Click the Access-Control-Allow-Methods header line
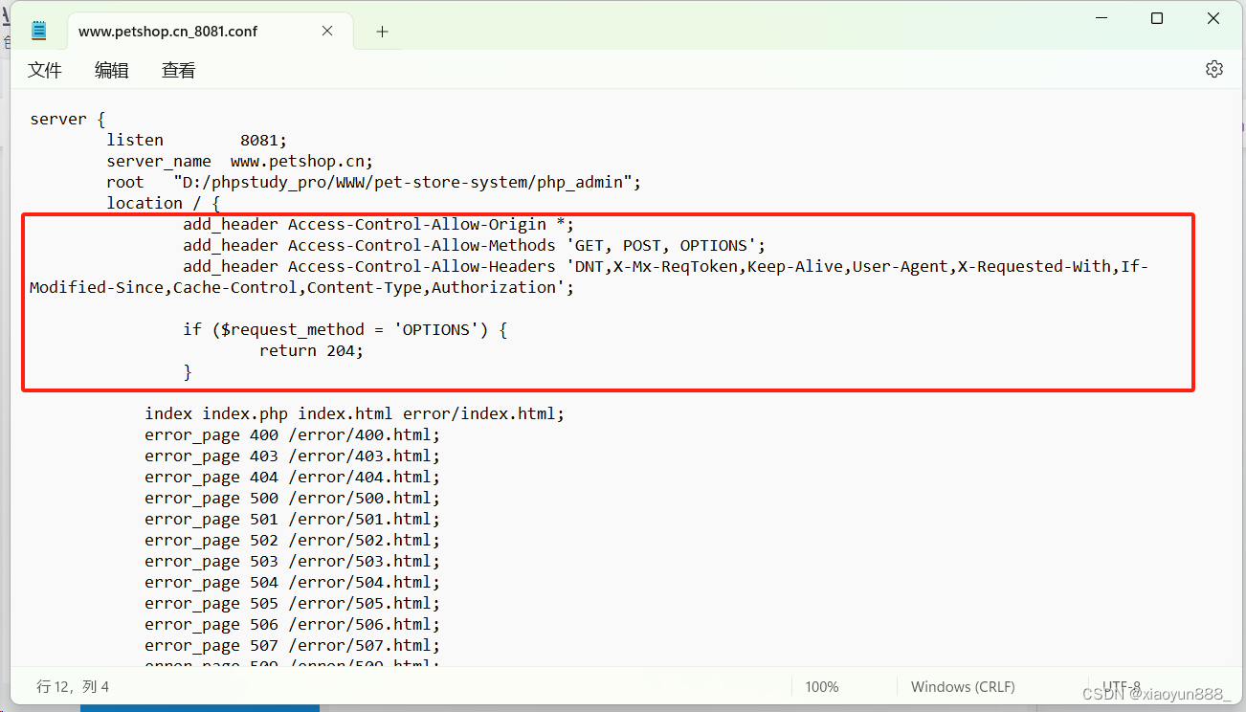This screenshot has width=1246, height=712. click(x=474, y=245)
